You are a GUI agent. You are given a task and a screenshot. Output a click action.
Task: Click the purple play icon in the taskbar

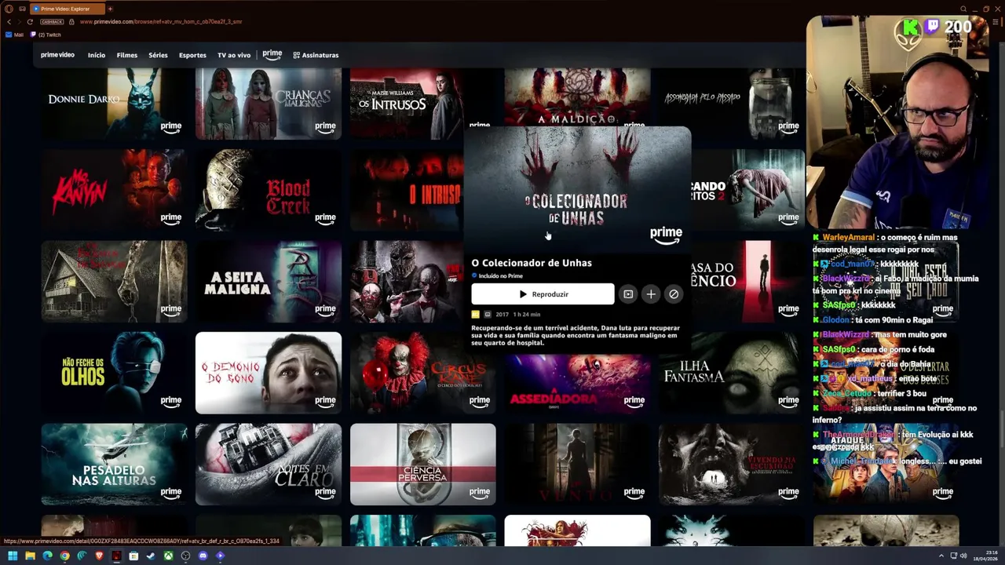click(x=220, y=556)
